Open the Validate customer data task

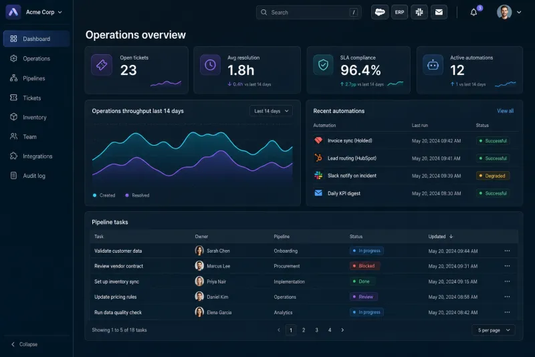[118, 251]
